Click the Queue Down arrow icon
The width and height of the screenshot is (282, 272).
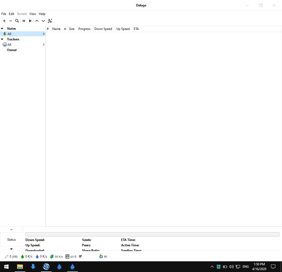[x=43, y=21]
